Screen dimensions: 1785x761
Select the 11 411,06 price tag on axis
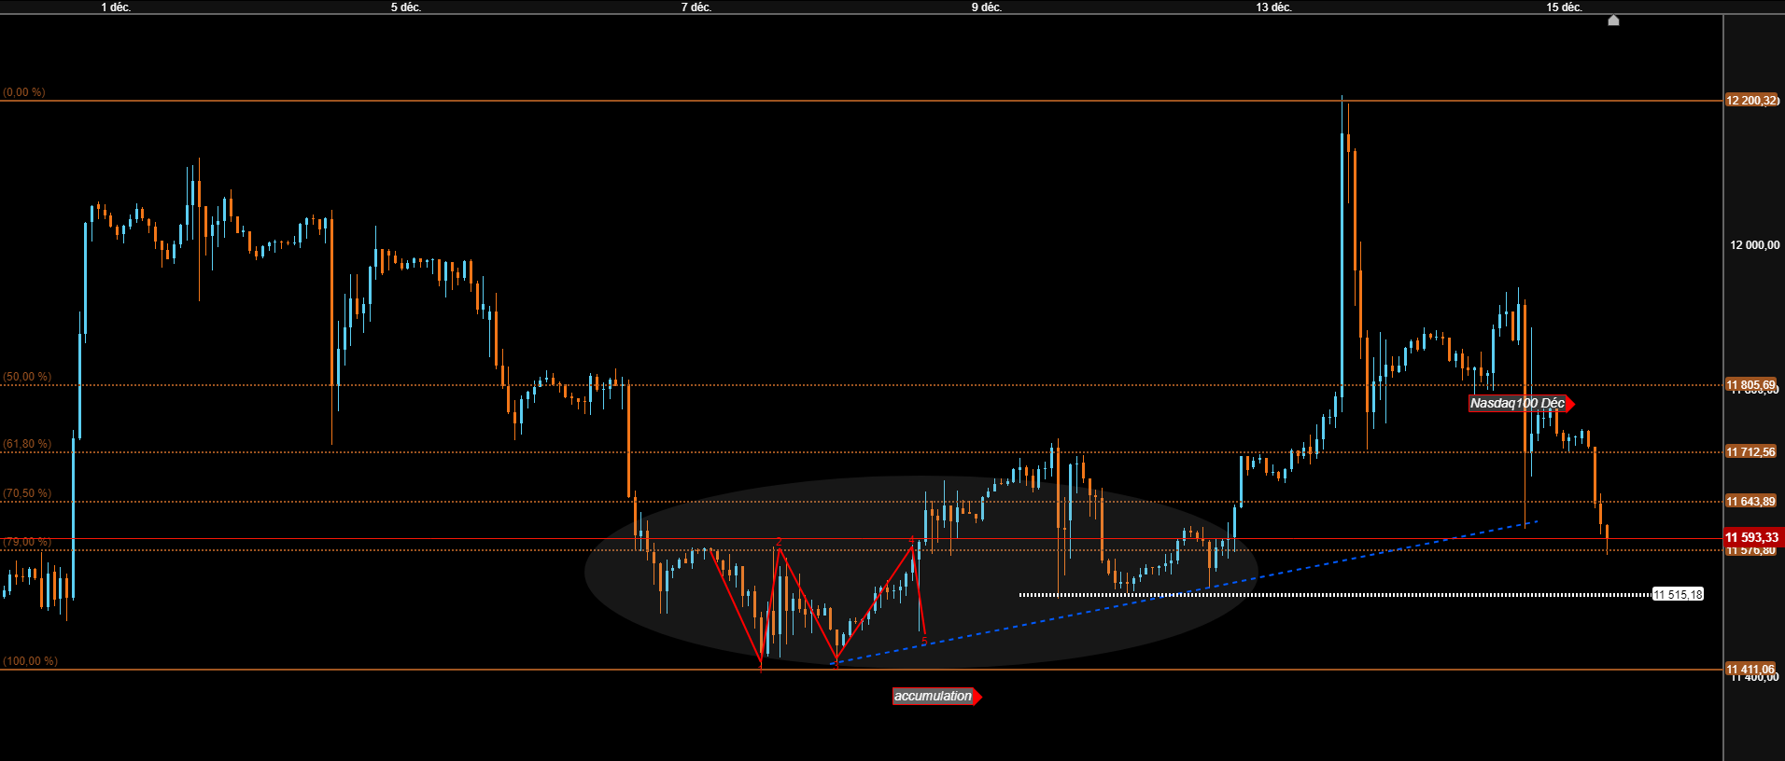pos(1750,669)
